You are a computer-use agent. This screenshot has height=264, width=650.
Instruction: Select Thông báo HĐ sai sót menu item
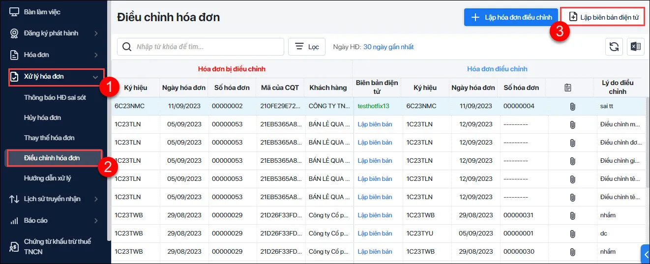pyautogui.click(x=55, y=97)
